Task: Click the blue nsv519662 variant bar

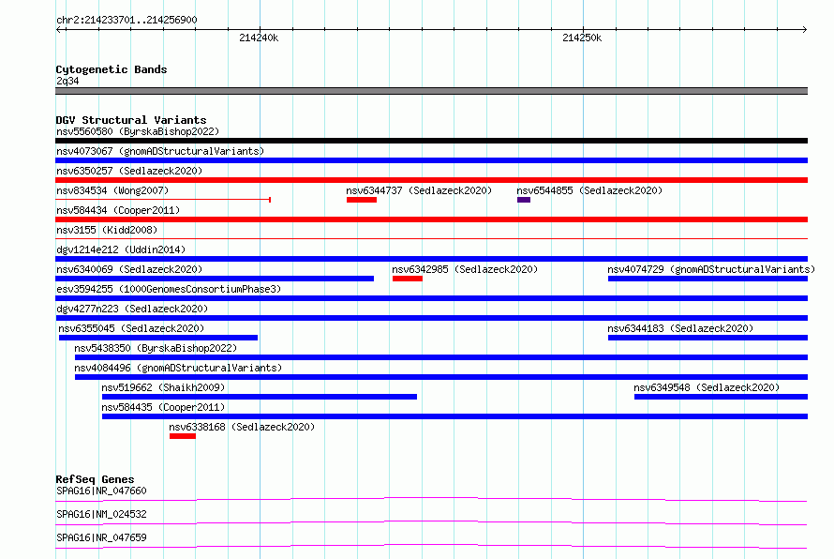Action: [260, 397]
